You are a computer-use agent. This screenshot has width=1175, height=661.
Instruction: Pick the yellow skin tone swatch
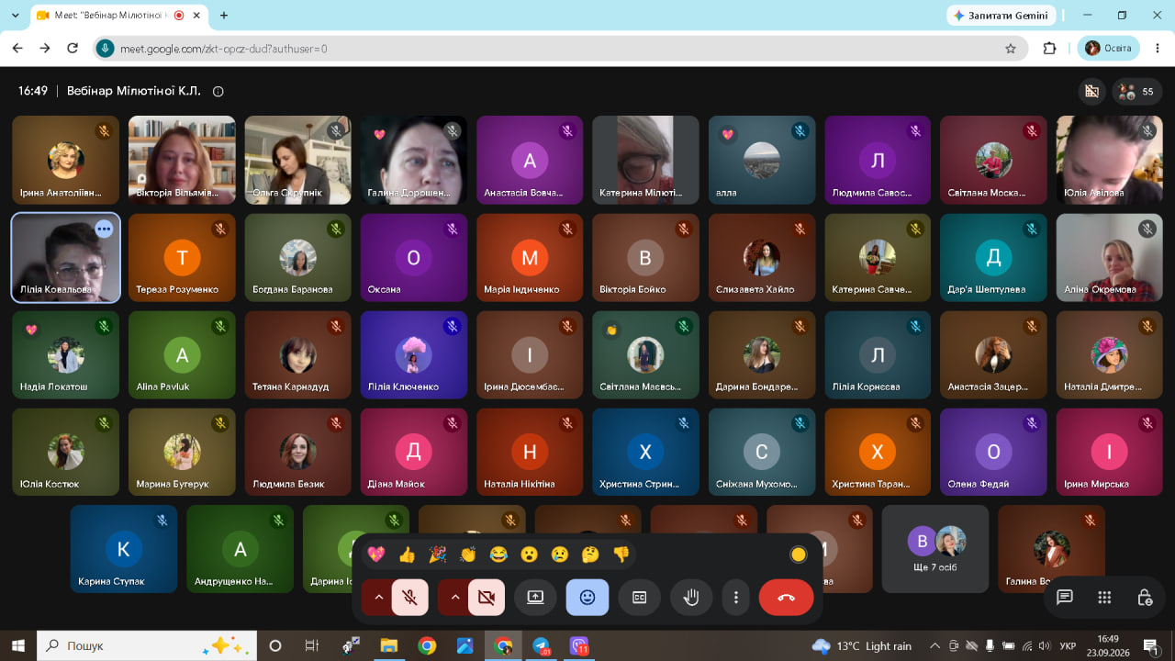[x=799, y=555]
